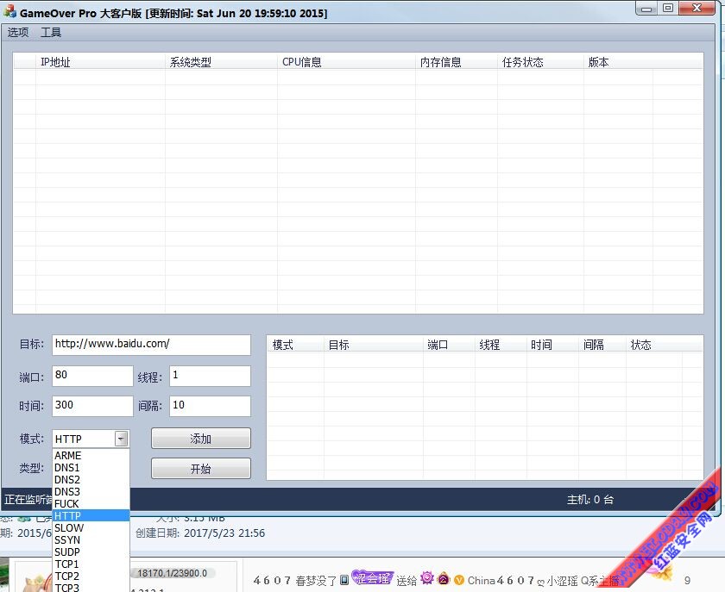The image size is (725, 592).
Task: Click the 模式 header in task list
Action: [295, 345]
